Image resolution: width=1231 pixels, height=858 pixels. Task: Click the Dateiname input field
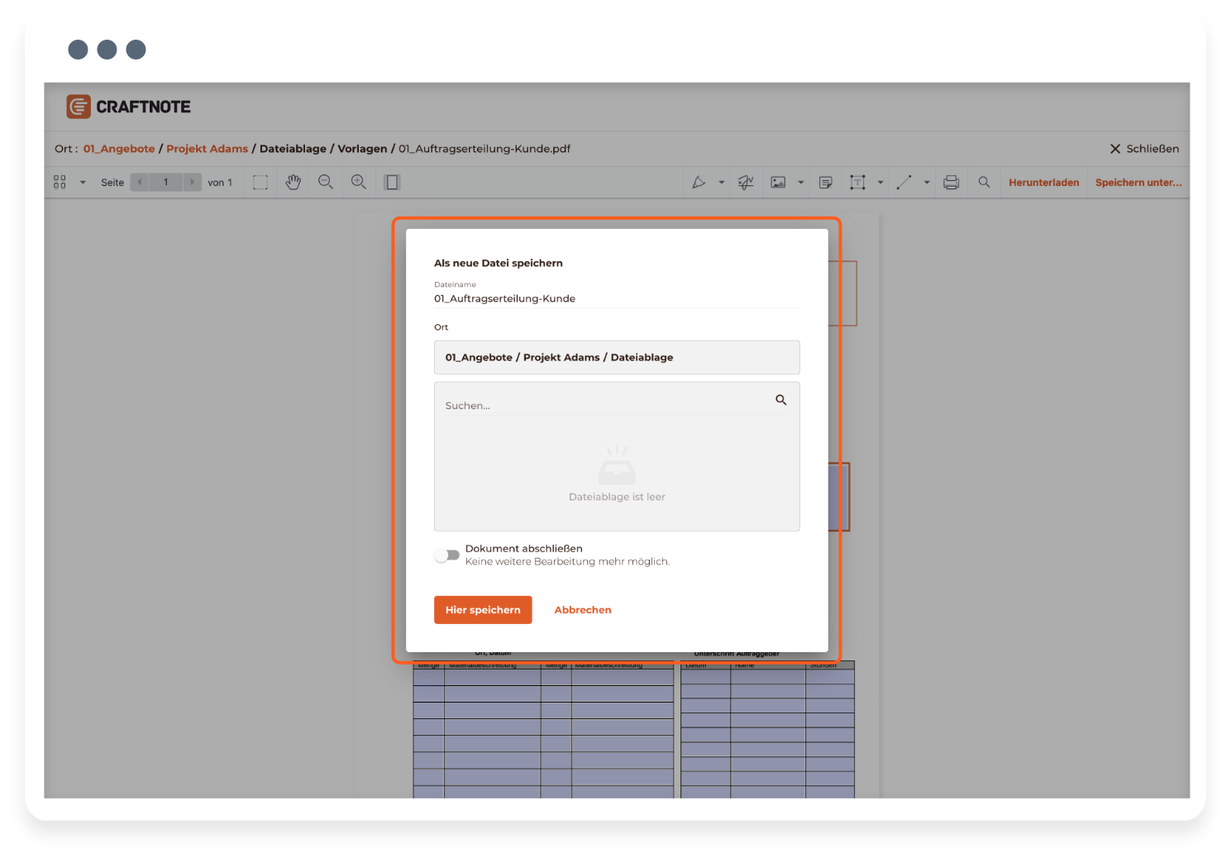tap(616, 298)
